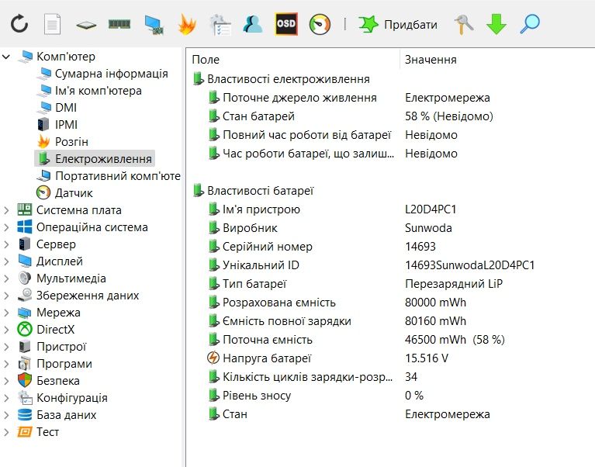This screenshot has height=467, width=595.
Task: Expand the Мультимедіа node
Action: click(x=6, y=278)
